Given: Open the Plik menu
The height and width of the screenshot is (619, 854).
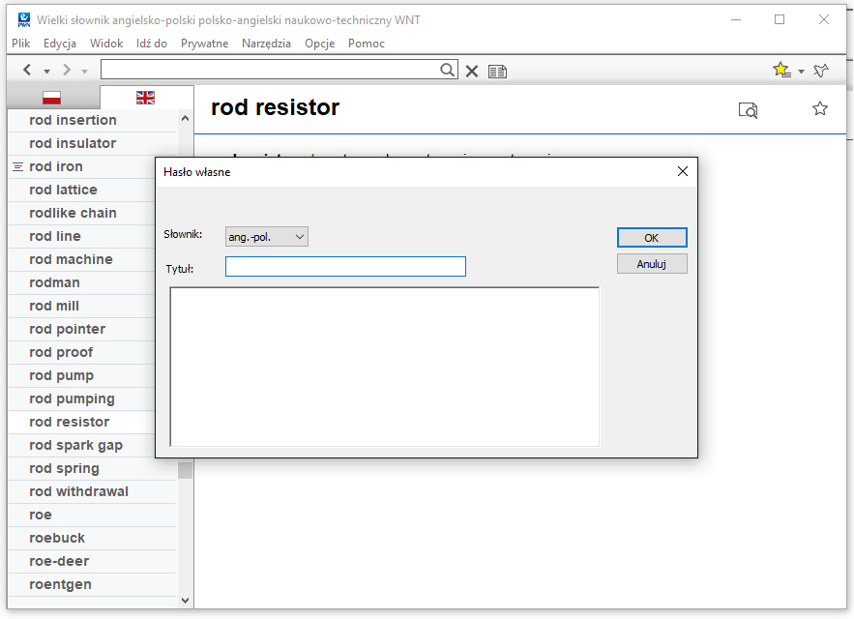Looking at the screenshot, I should [20, 44].
